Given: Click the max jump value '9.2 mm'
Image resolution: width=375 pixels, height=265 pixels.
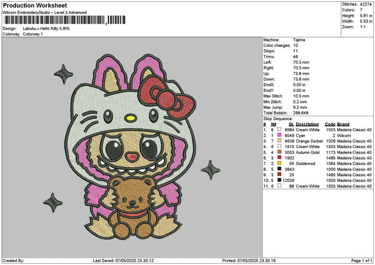Looking at the screenshot, I should pos(300,107).
